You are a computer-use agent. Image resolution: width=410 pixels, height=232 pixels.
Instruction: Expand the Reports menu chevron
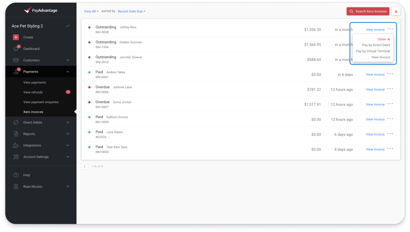tap(68, 134)
